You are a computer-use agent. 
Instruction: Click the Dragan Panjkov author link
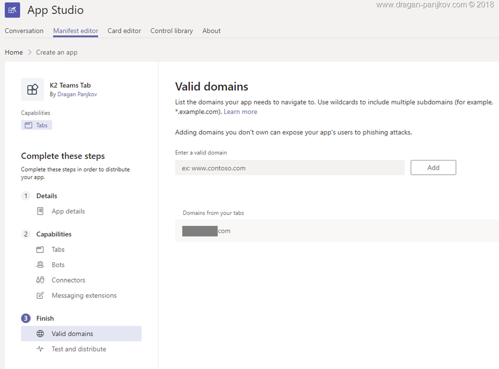(77, 94)
